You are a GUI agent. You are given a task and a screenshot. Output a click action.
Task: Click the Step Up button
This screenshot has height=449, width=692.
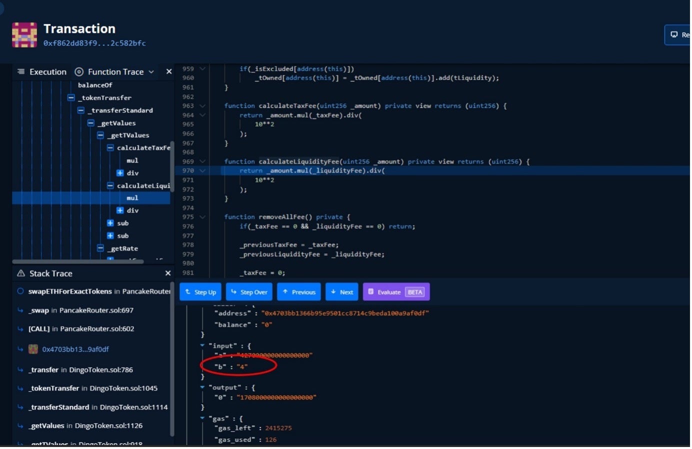click(201, 292)
